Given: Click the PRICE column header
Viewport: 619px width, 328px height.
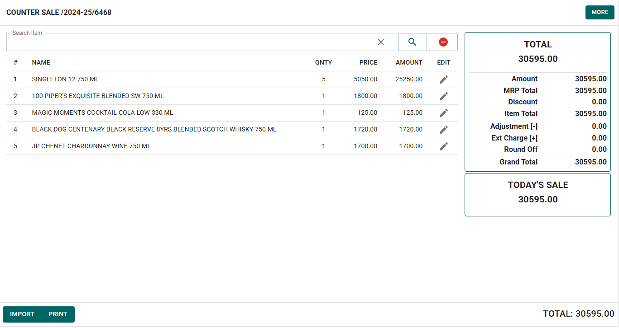Looking at the screenshot, I should (368, 62).
